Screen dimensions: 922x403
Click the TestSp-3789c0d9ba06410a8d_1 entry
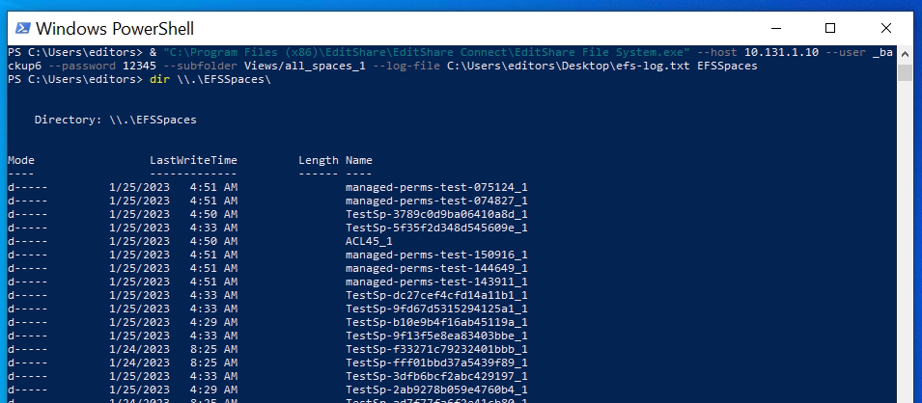click(436, 214)
